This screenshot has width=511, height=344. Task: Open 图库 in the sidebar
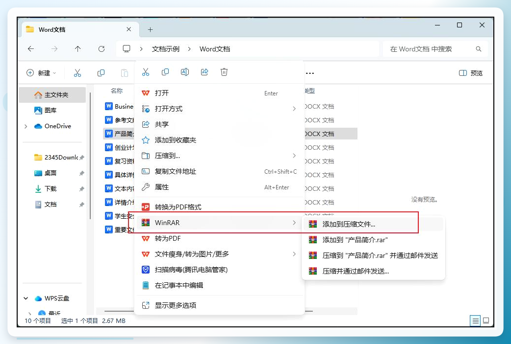52,110
